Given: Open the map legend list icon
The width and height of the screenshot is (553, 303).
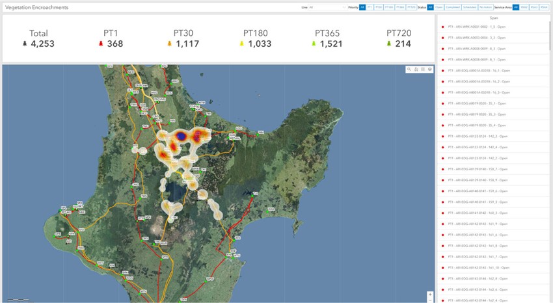Looking at the screenshot, I should [423, 69].
